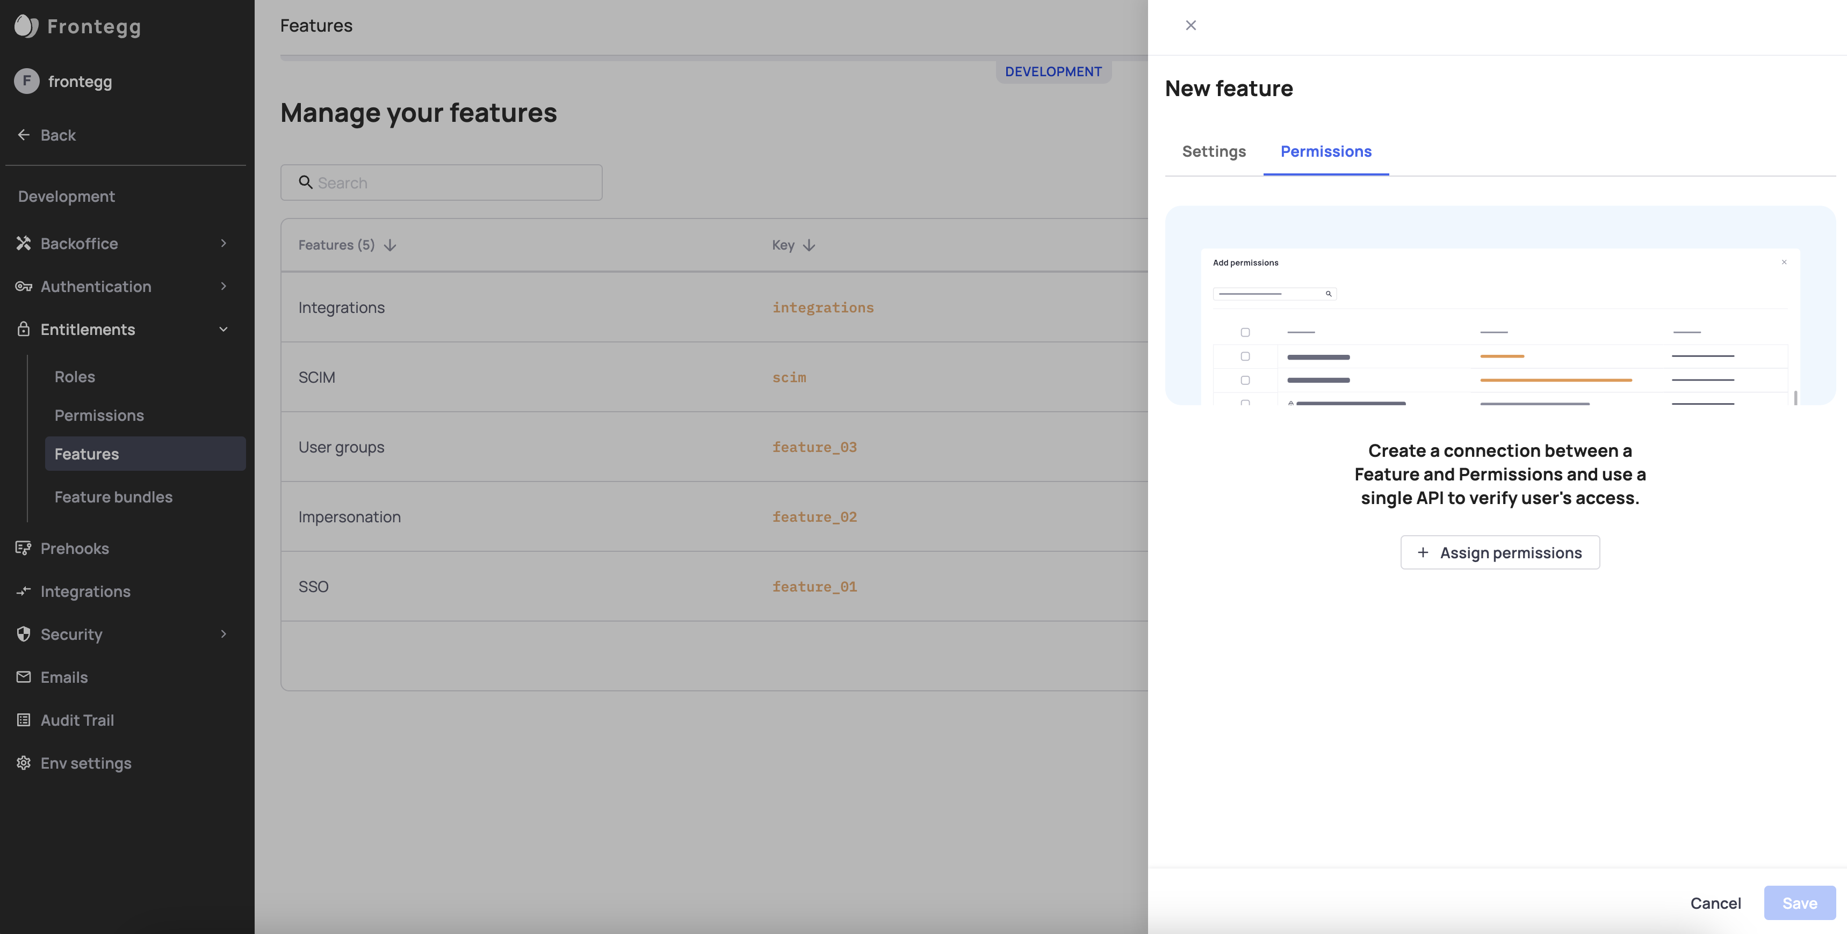Sort by Features column arrow
This screenshot has height=934, width=1847.
[390, 245]
